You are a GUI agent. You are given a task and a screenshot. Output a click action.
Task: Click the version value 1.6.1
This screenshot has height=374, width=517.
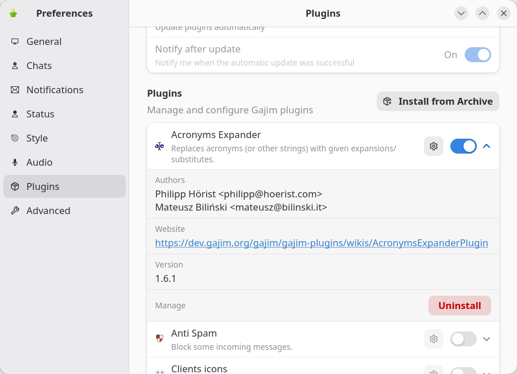tap(165, 278)
